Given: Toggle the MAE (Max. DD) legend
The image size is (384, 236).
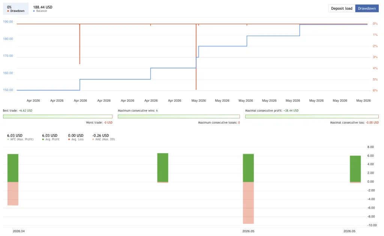Looking at the screenshot, I should coord(103,137).
